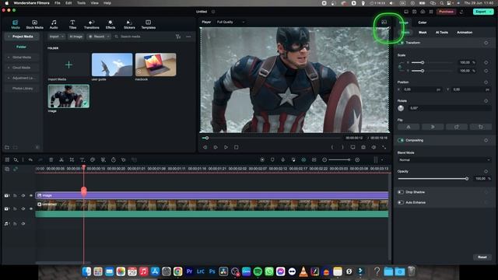Click the horizontal flip icon

(409, 127)
